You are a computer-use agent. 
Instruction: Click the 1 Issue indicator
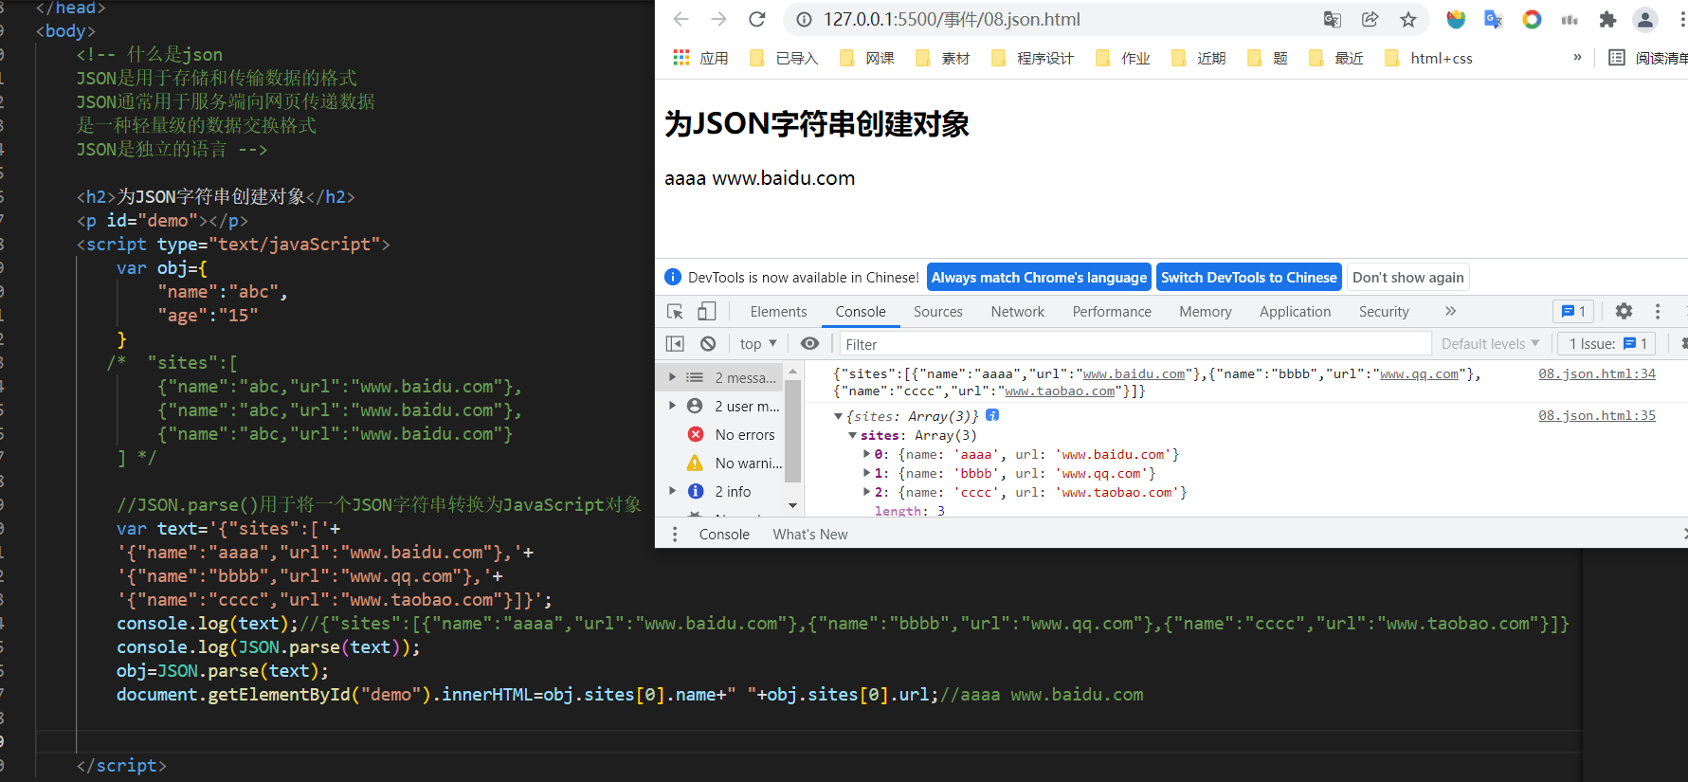pyautogui.click(x=1607, y=343)
